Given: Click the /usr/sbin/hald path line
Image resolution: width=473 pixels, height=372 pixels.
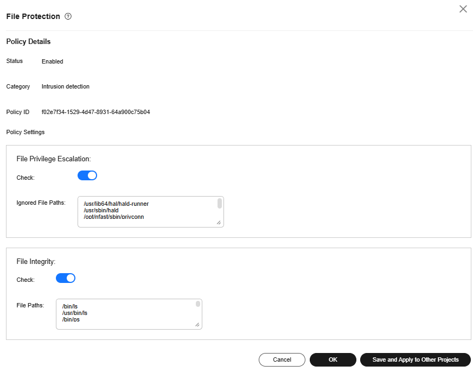Looking at the screenshot, I should pyautogui.click(x=101, y=210).
